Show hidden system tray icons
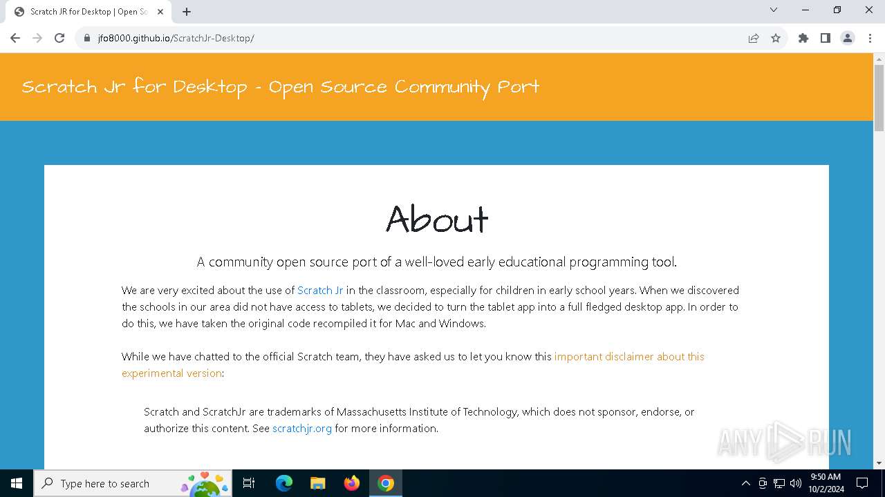The width and height of the screenshot is (885, 497). click(x=745, y=483)
